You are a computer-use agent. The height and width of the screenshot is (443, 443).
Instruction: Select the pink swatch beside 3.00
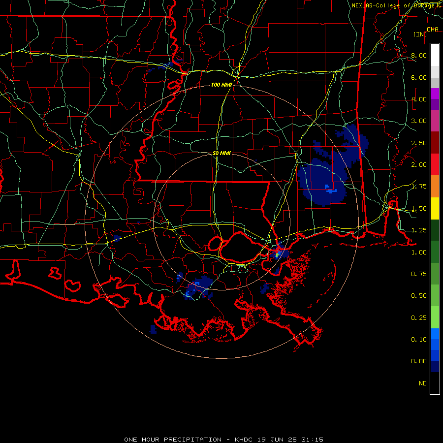[x=435, y=121]
